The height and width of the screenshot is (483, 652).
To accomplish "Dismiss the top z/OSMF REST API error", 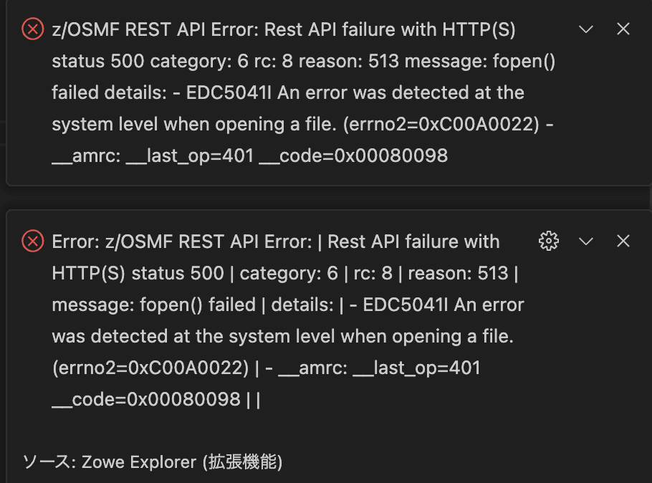I will [x=623, y=29].
